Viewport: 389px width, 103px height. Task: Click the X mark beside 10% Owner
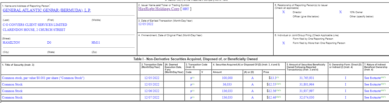[x=340, y=12]
